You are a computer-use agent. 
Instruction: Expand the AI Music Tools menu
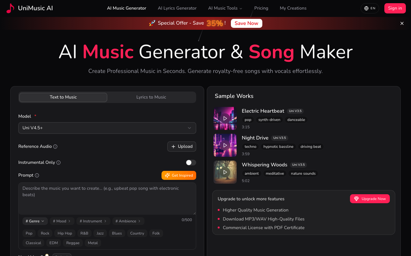click(225, 8)
